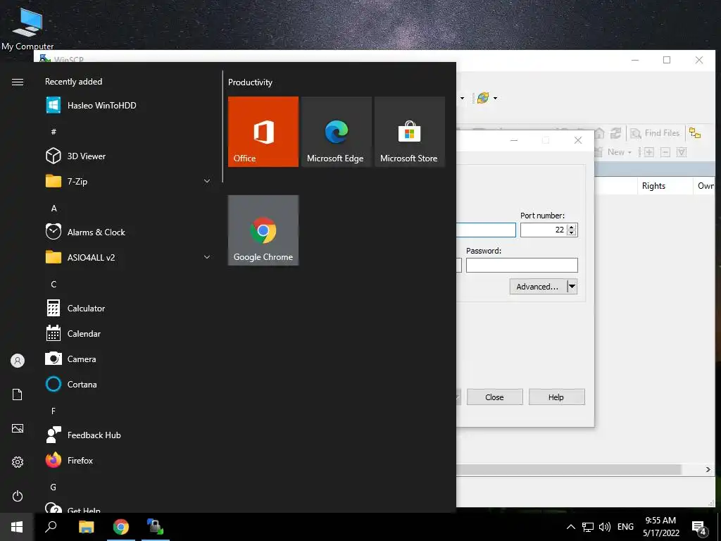Viewport: 721px width, 541px height.
Task: Click WinSCP Find Files toolbar button
Action: (655, 133)
